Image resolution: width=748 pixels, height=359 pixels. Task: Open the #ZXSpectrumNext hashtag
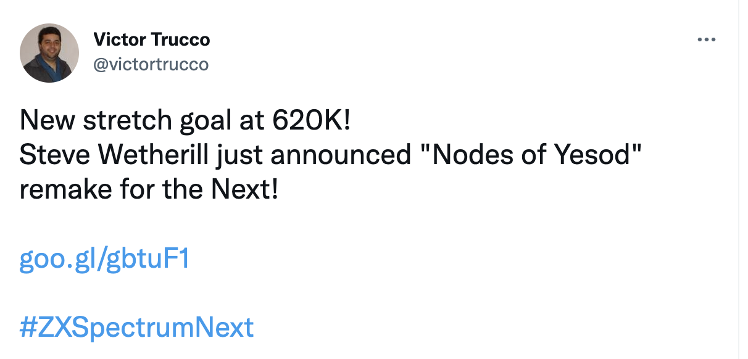pyautogui.click(x=136, y=327)
